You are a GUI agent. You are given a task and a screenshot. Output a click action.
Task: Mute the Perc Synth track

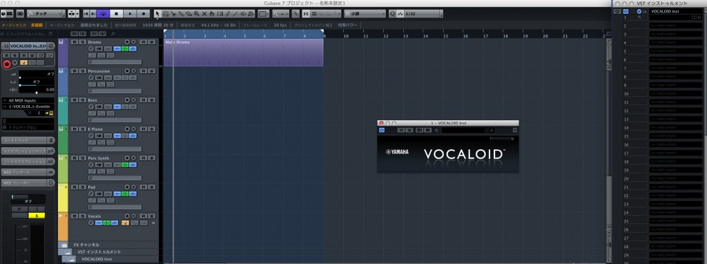click(x=75, y=158)
